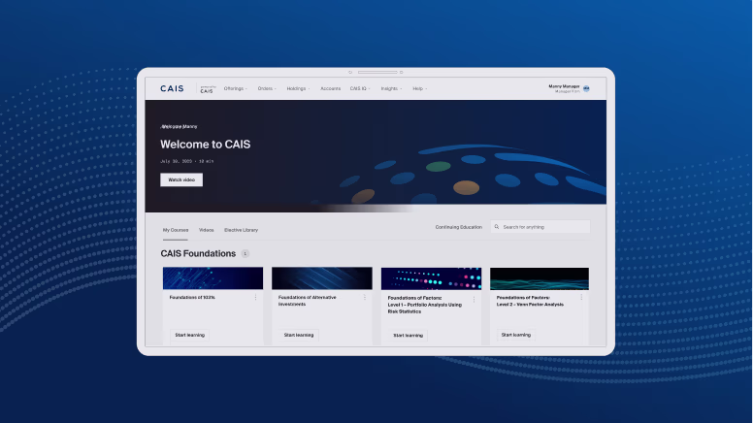Open the Insights dropdown in the navbar

click(391, 88)
